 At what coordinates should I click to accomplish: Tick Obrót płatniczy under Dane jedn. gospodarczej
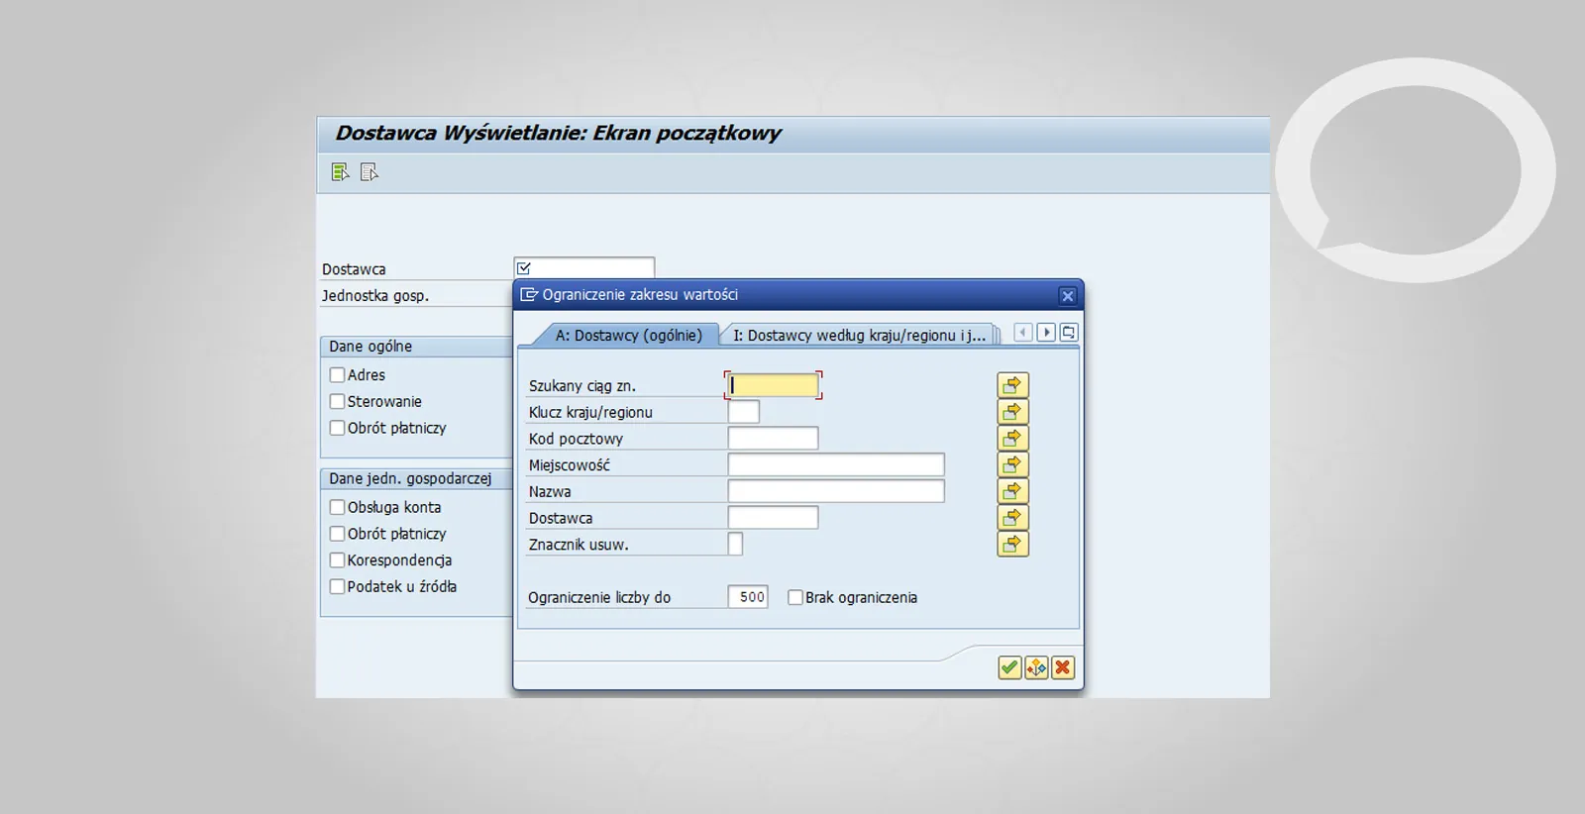[337, 534]
